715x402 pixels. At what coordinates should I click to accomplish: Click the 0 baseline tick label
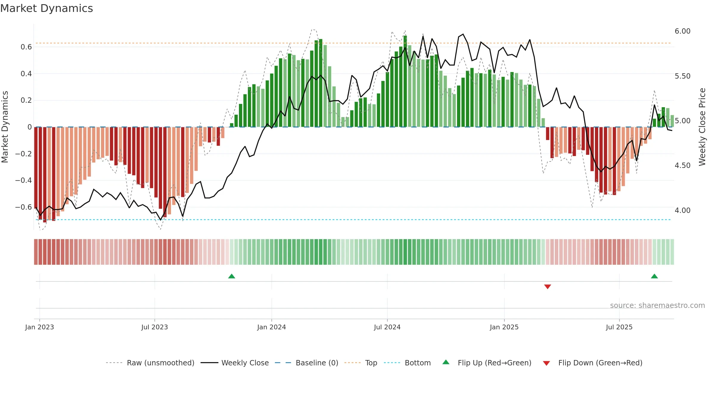(x=29, y=127)
